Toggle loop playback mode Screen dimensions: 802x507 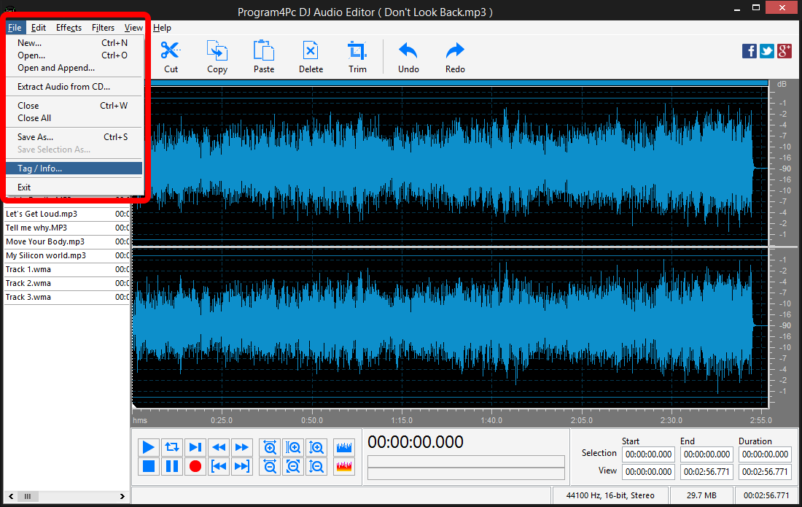click(171, 447)
